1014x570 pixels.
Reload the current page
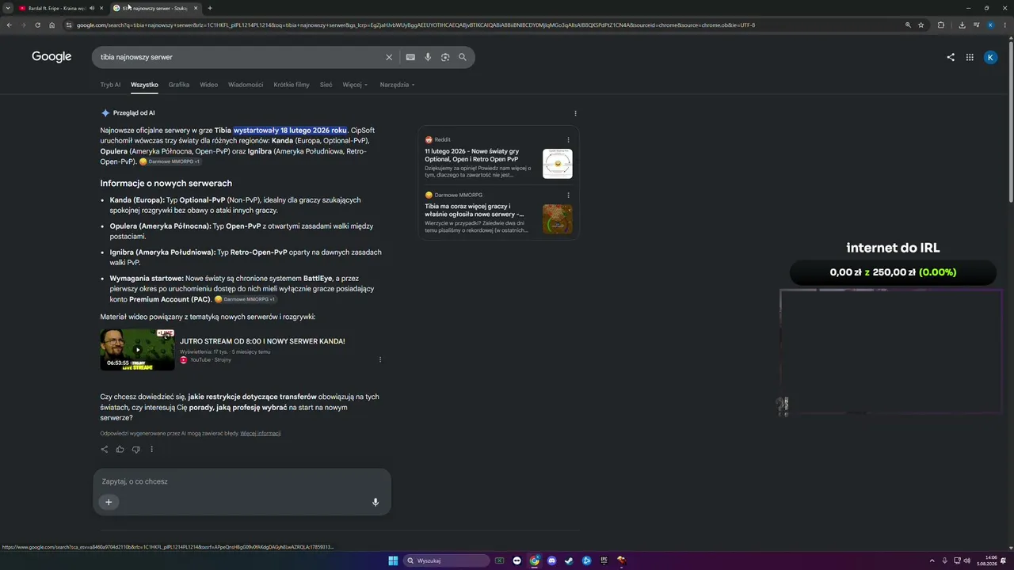pos(38,25)
